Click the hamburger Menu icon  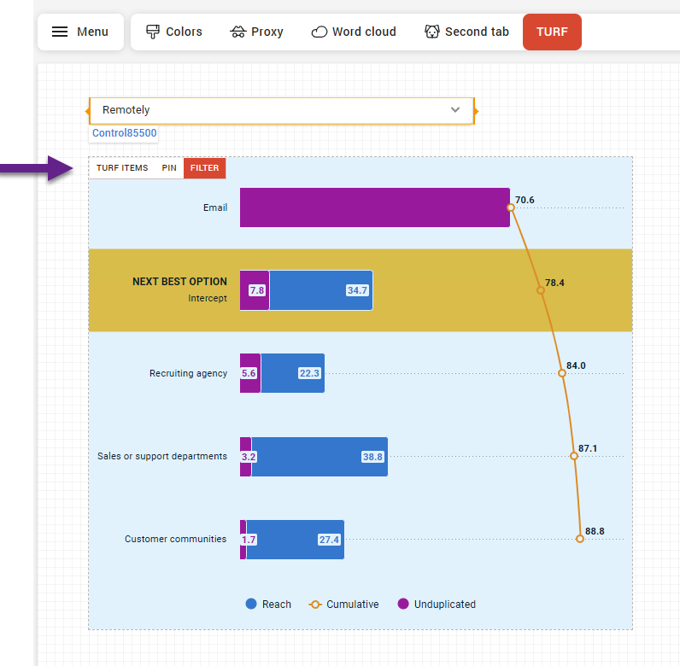tap(60, 32)
